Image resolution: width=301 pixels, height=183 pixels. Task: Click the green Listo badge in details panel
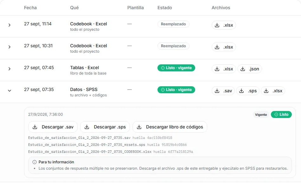point(281,114)
